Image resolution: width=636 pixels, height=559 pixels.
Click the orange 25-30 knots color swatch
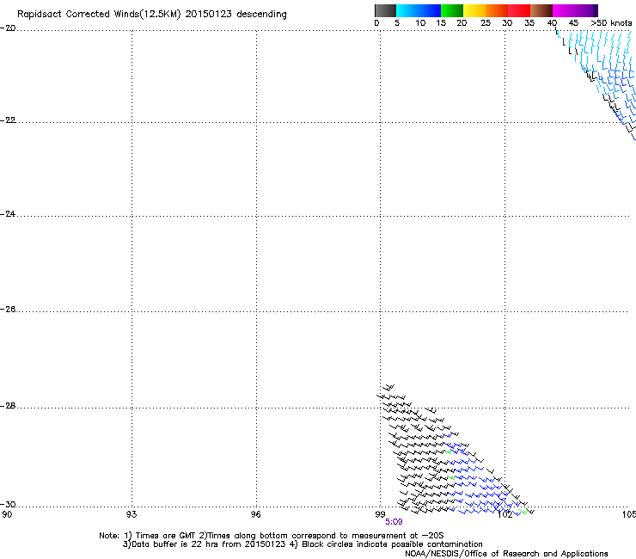click(497, 10)
